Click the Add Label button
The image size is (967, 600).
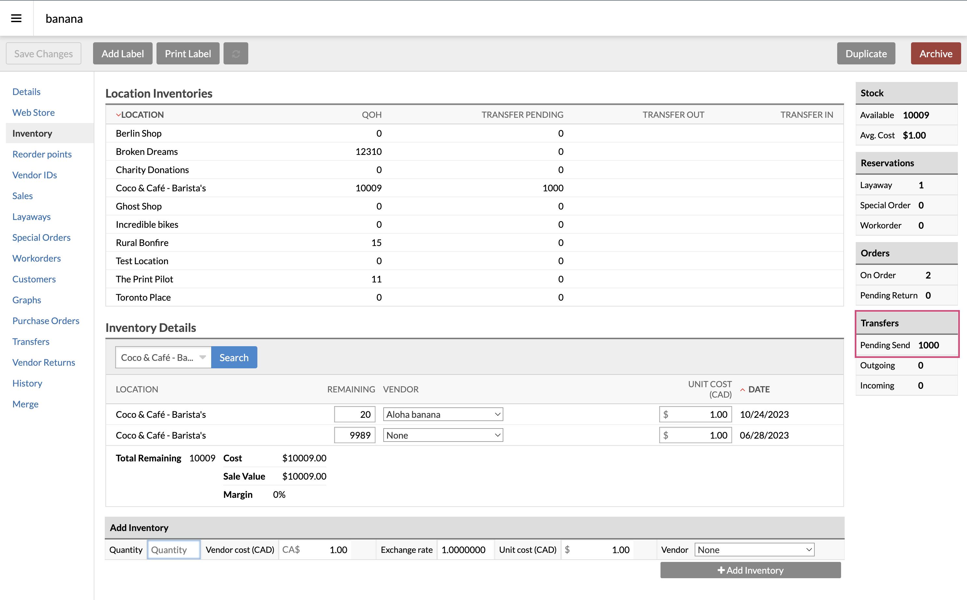pyautogui.click(x=123, y=53)
